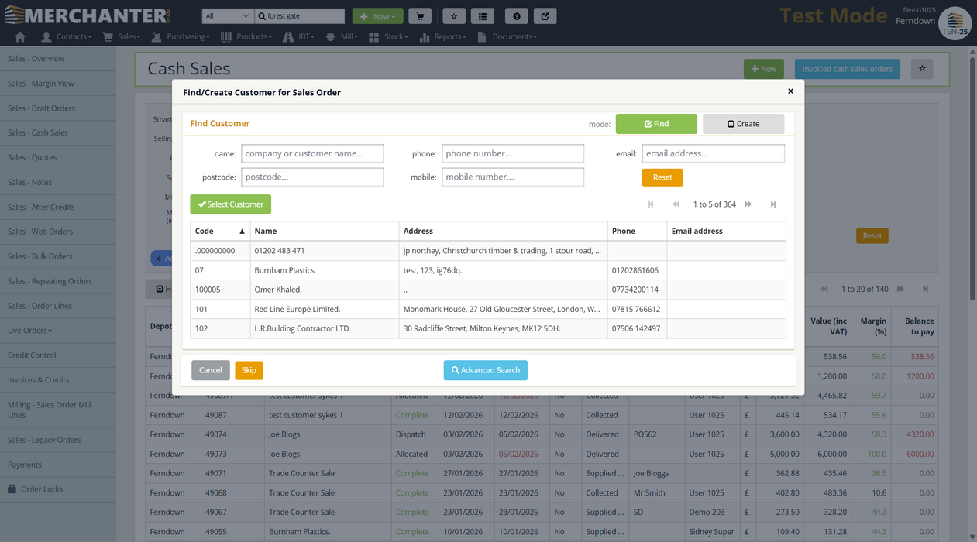Click the Ten-25 user avatar logo
Image resolution: width=977 pixels, height=542 pixels.
tap(954, 22)
